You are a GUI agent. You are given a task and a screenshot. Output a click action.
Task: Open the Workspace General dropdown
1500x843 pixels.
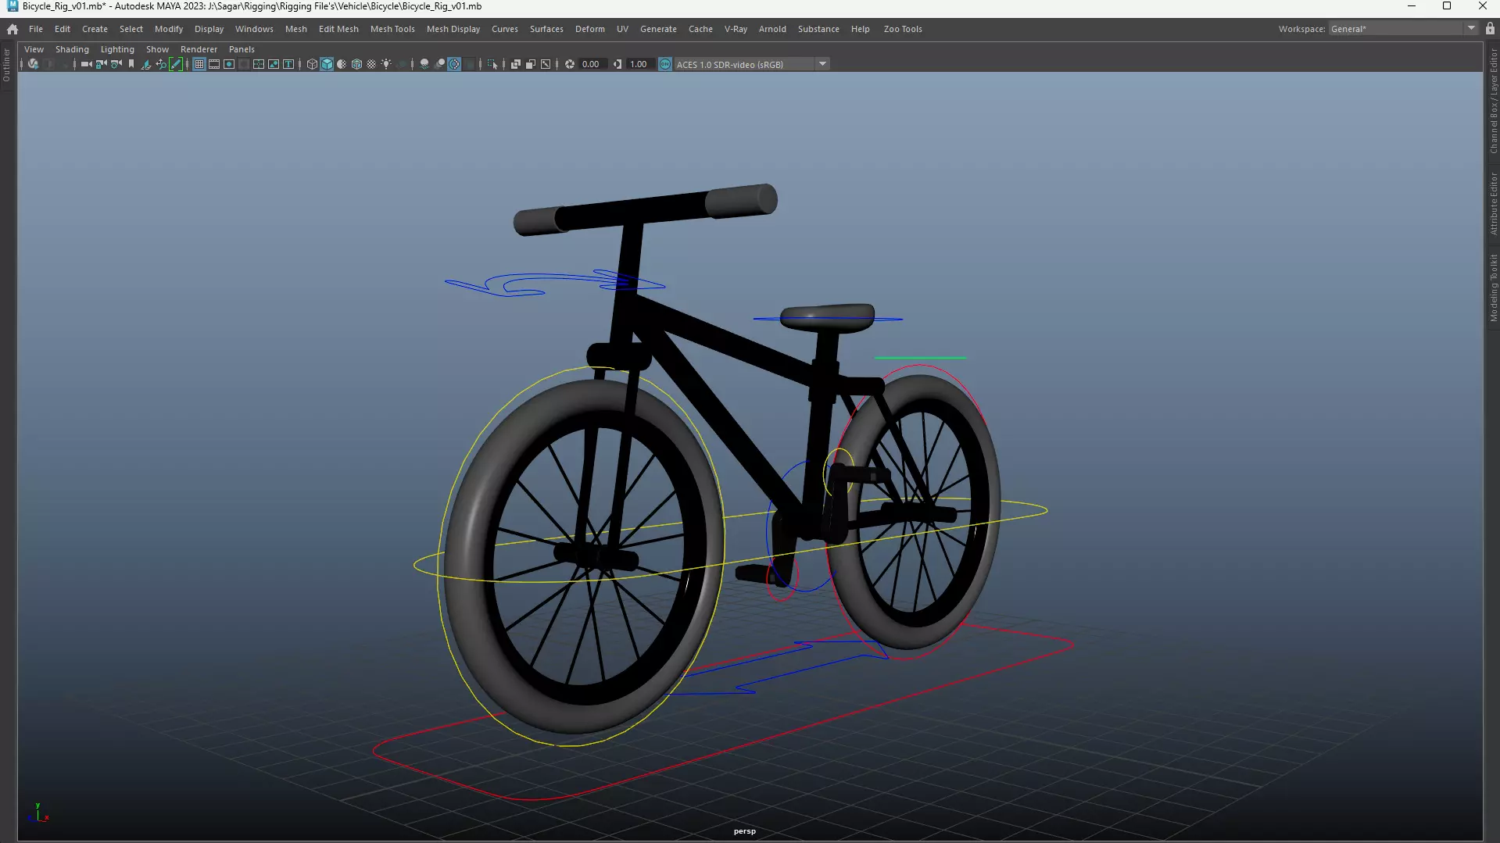(x=1402, y=29)
